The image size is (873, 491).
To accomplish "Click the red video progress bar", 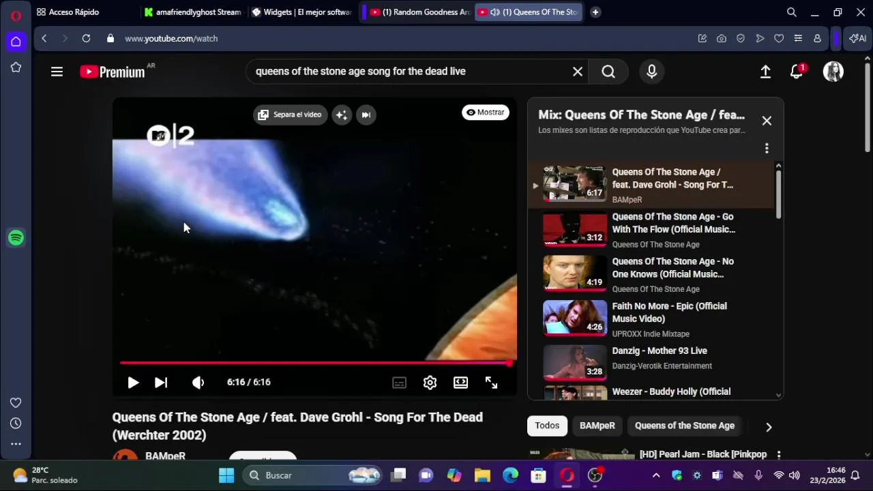I will (315, 363).
